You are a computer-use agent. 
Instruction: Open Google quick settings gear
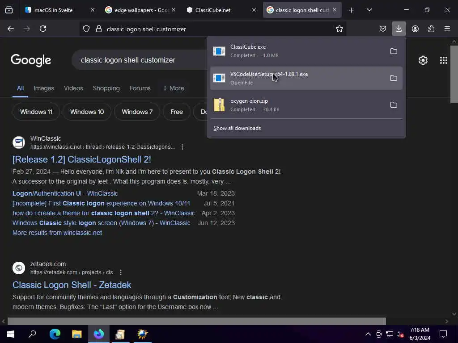[423, 60]
